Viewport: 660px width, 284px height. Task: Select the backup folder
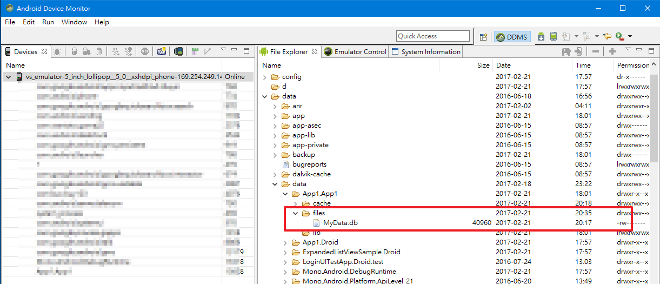pos(303,155)
